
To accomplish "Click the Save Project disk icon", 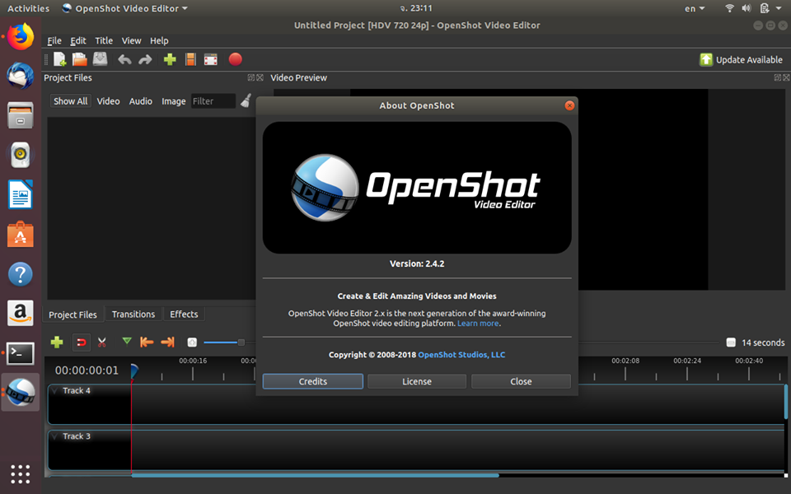I will pos(100,59).
